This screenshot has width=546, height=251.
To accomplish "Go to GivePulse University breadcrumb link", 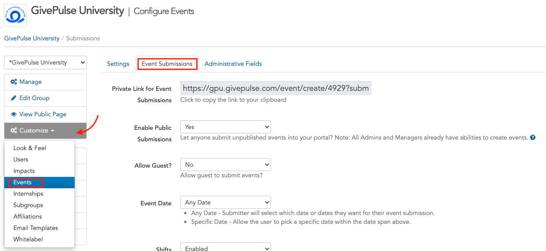I will pos(32,39).
